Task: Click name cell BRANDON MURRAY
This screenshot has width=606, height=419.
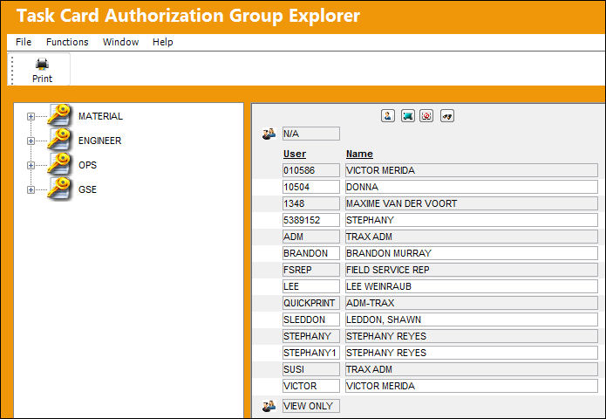Action: (472, 253)
